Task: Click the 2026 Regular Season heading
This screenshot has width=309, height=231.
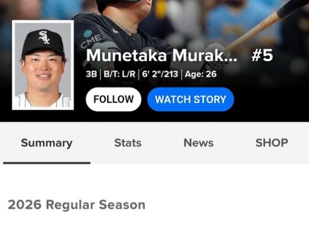Action: click(77, 205)
